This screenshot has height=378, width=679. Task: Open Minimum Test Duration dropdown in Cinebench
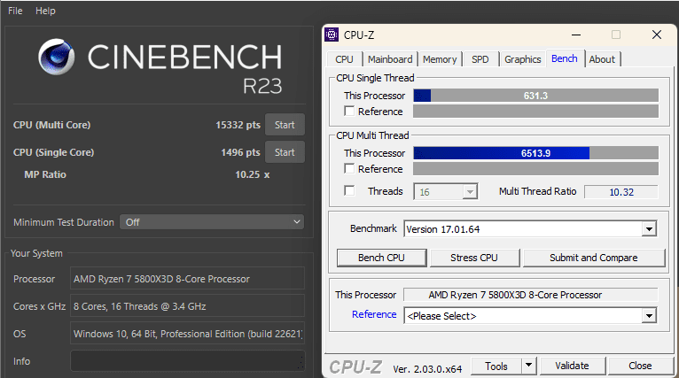pos(212,222)
